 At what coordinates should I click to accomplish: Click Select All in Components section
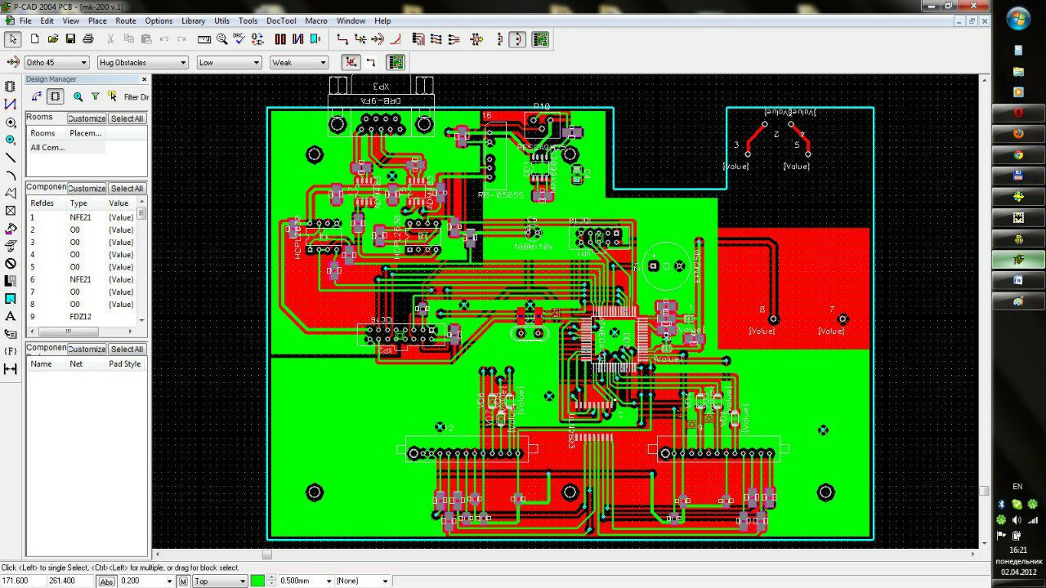point(127,189)
